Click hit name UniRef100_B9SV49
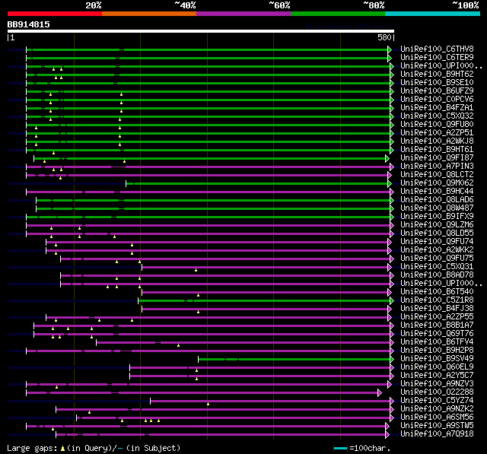The height and width of the screenshot is (454, 487). tap(437, 359)
